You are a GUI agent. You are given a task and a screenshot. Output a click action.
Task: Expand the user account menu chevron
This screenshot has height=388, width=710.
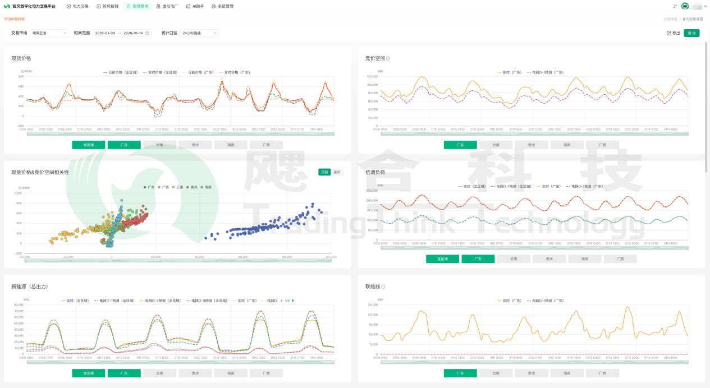point(705,6)
